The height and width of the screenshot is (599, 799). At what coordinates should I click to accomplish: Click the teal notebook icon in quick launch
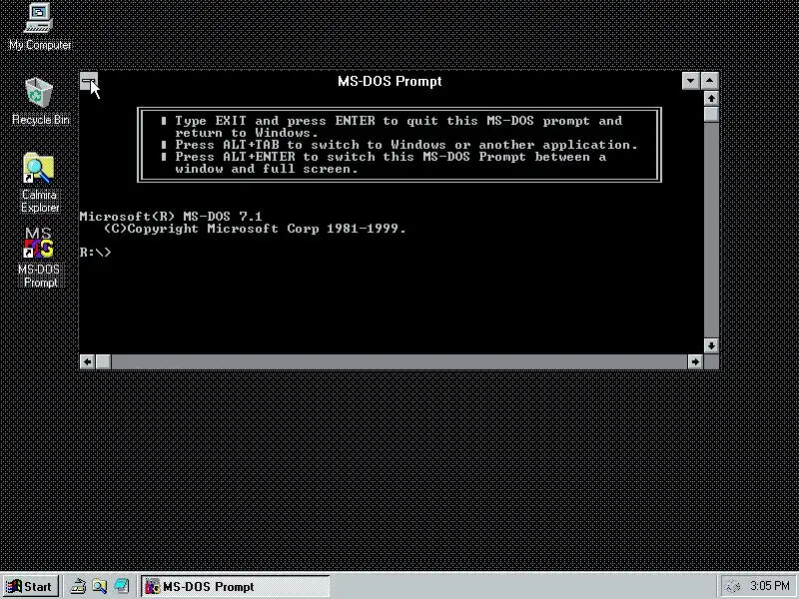(x=121, y=586)
